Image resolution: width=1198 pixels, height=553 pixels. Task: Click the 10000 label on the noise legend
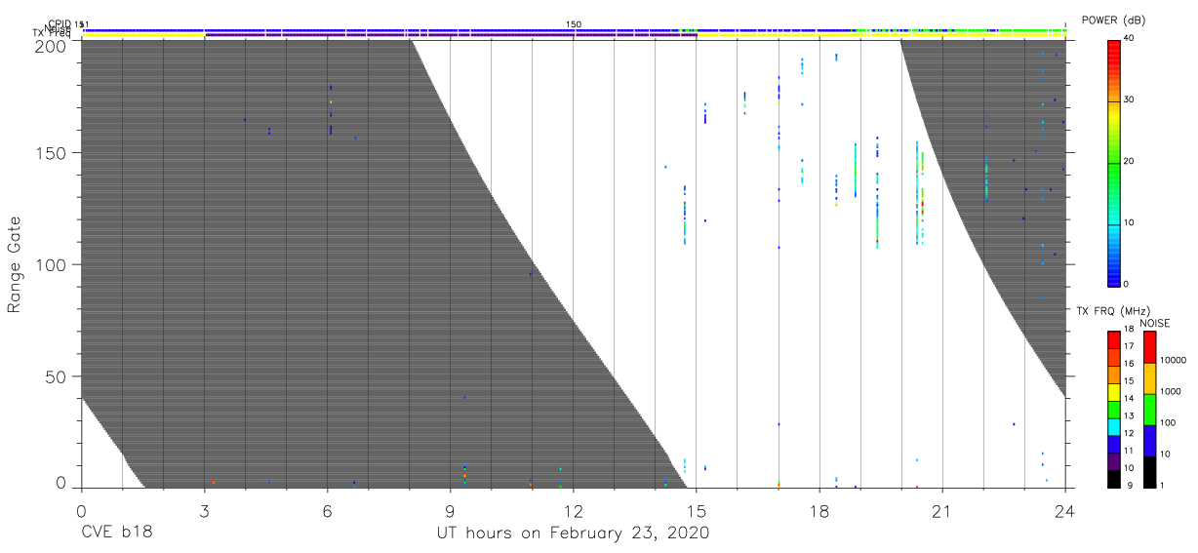(1174, 360)
